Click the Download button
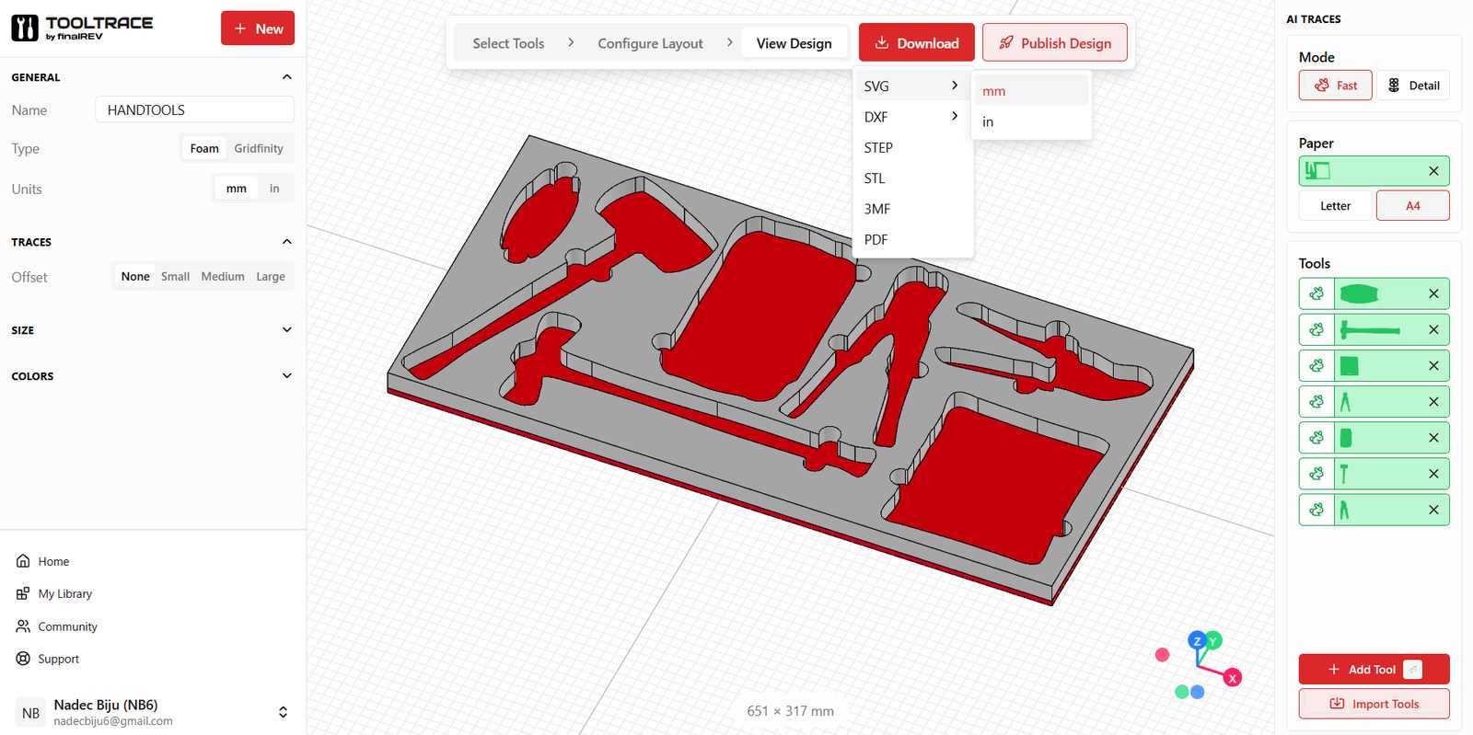Screen dimensions: 1473x735 917,42
